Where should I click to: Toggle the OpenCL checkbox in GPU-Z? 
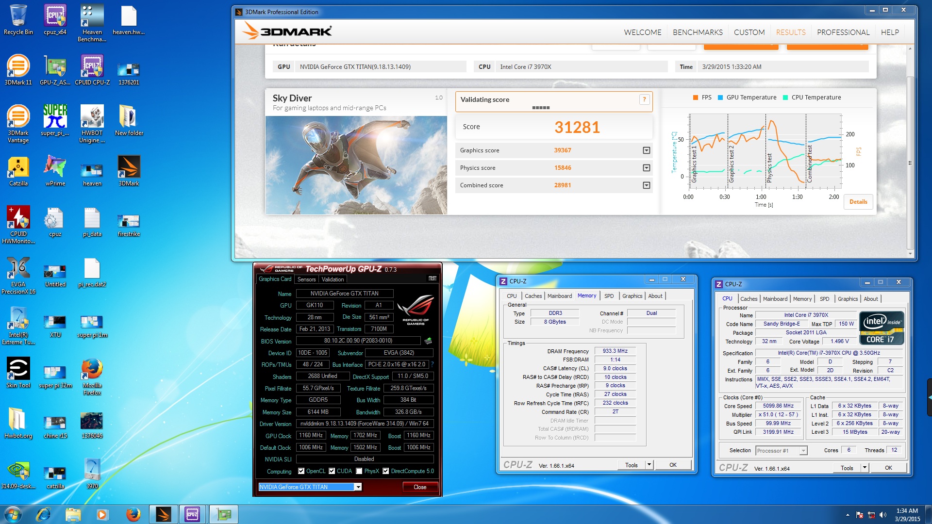click(301, 471)
